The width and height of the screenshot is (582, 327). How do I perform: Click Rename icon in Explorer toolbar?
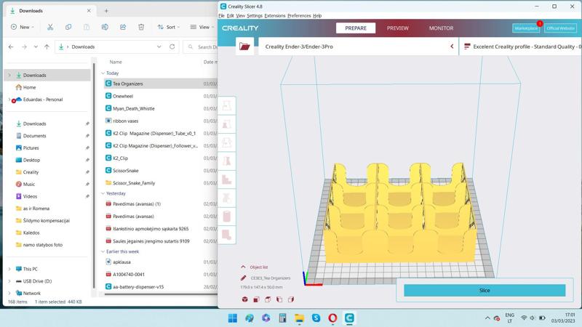coord(105,27)
